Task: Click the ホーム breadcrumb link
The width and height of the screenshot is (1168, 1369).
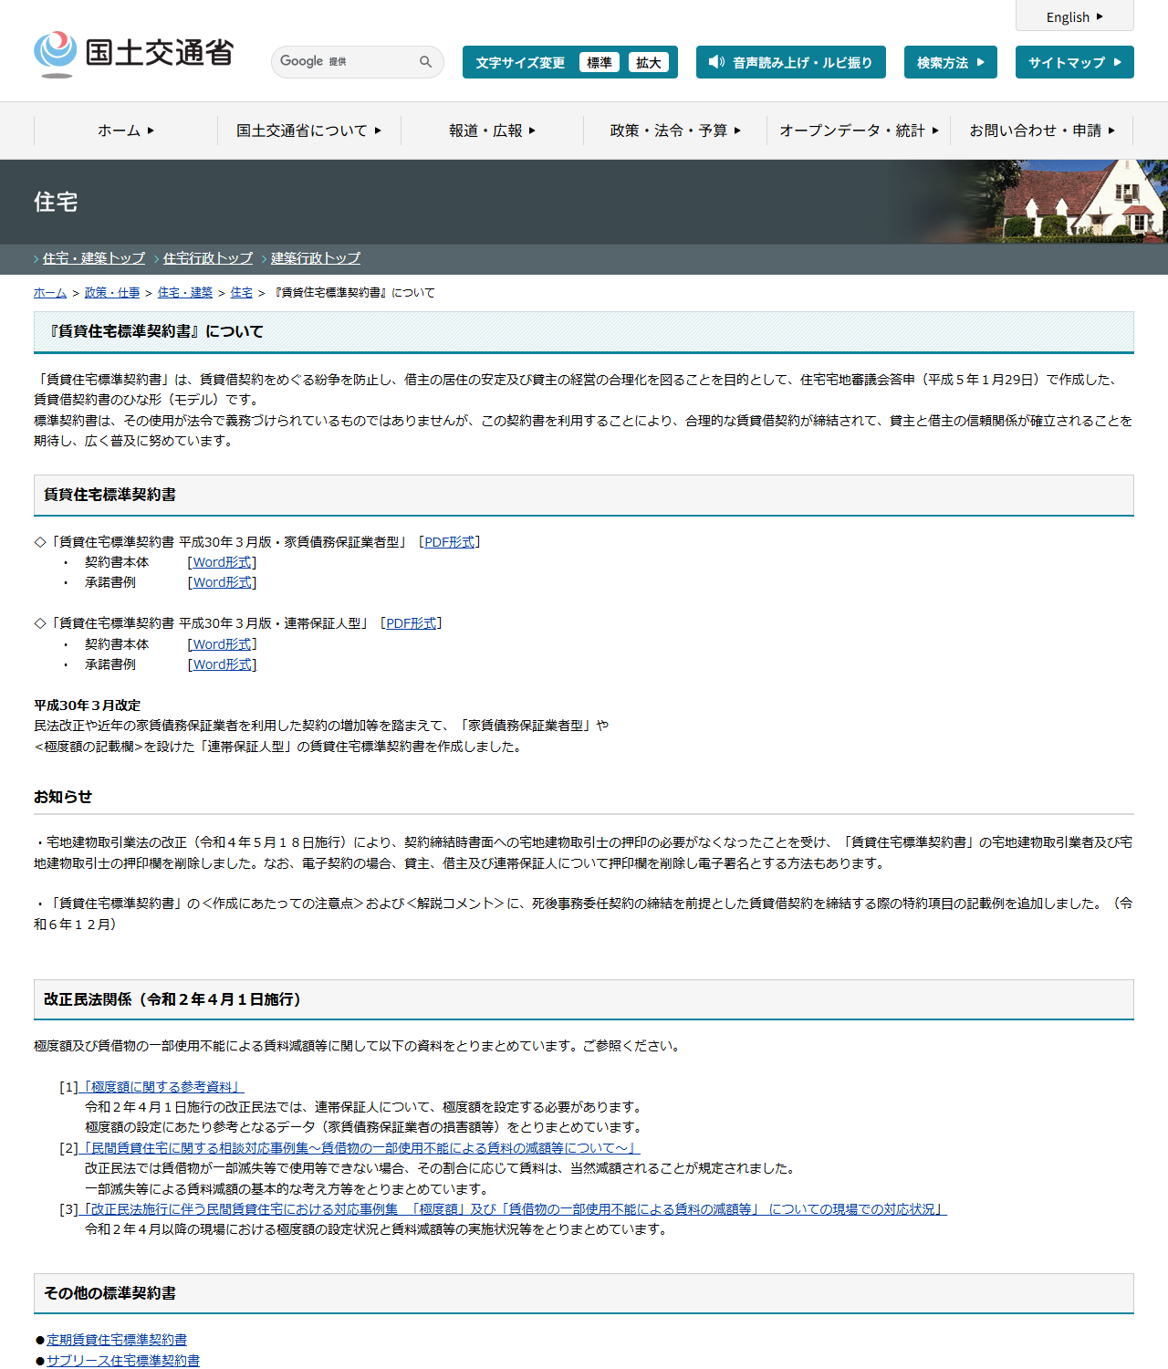Action: coord(50,293)
